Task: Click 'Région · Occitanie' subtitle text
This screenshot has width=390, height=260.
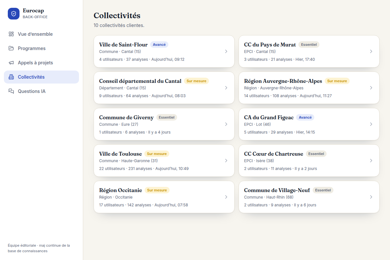Action: (116, 197)
